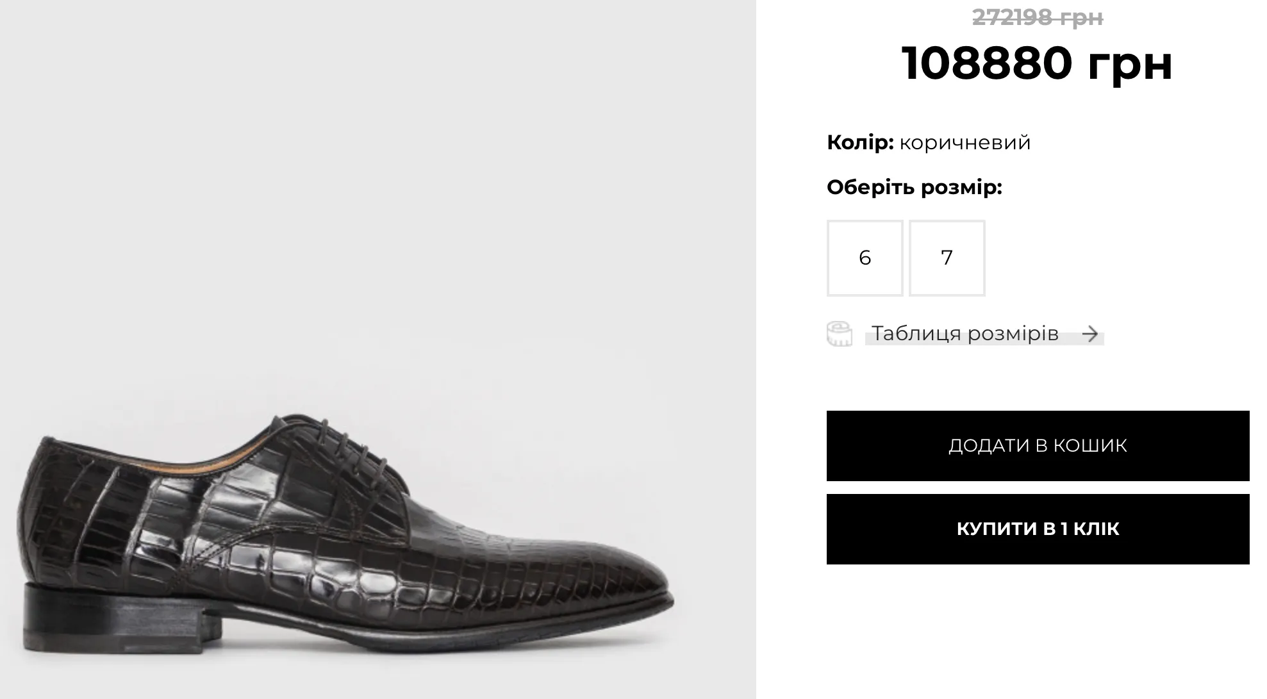Click the коричневий color value
1267x699 pixels.
(x=965, y=143)
